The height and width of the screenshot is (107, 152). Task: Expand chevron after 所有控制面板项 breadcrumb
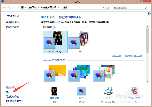59,8
